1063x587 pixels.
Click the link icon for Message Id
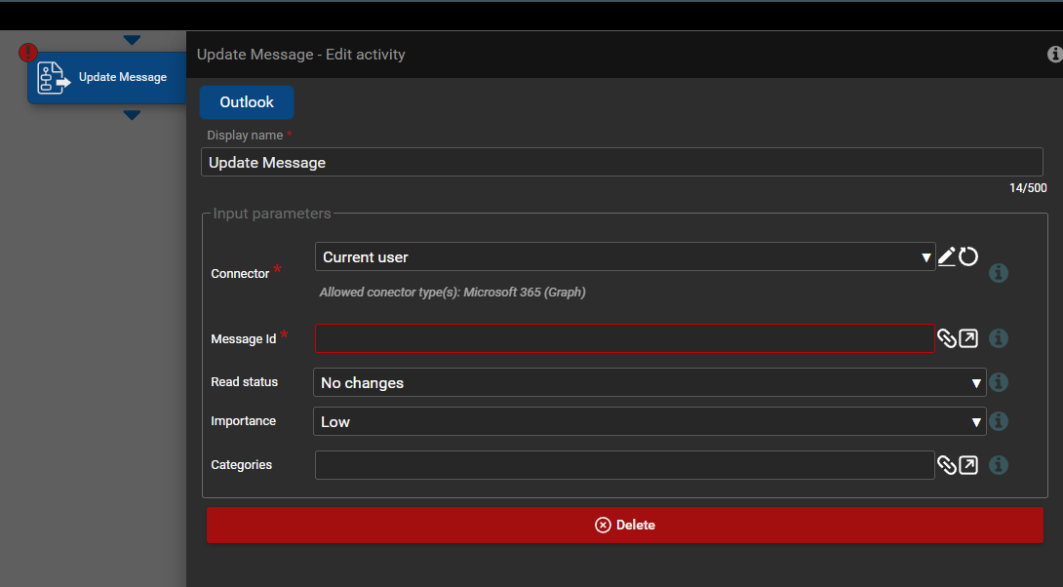(x=946, y=338)
